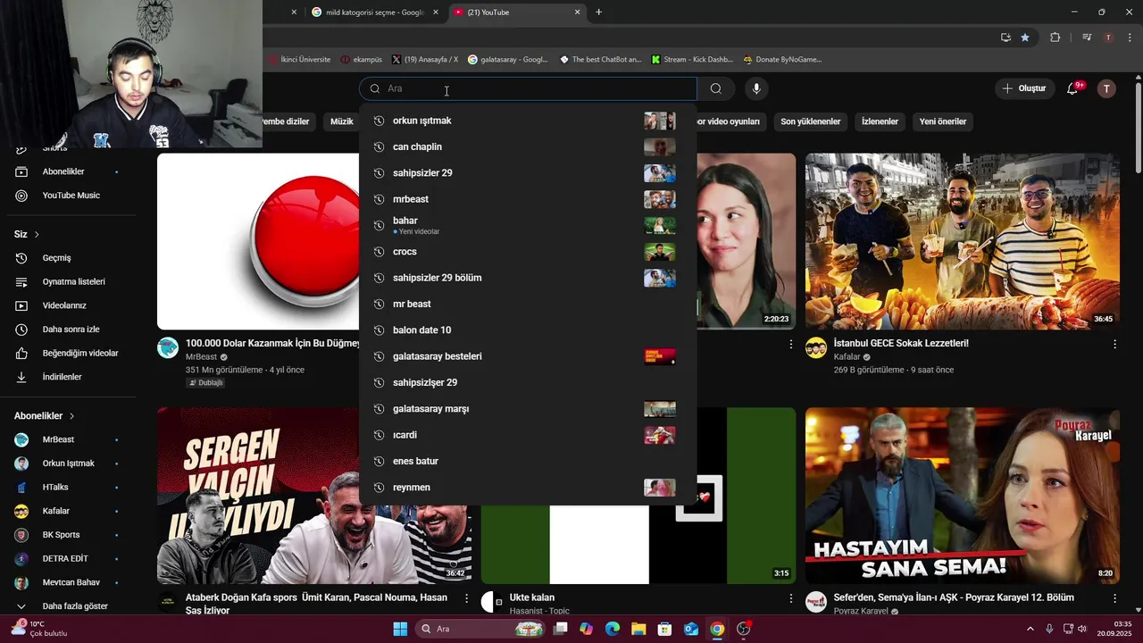Open options for Sefer'den, Sema'ya İlan-ı AŞK video

(1114, 597)
